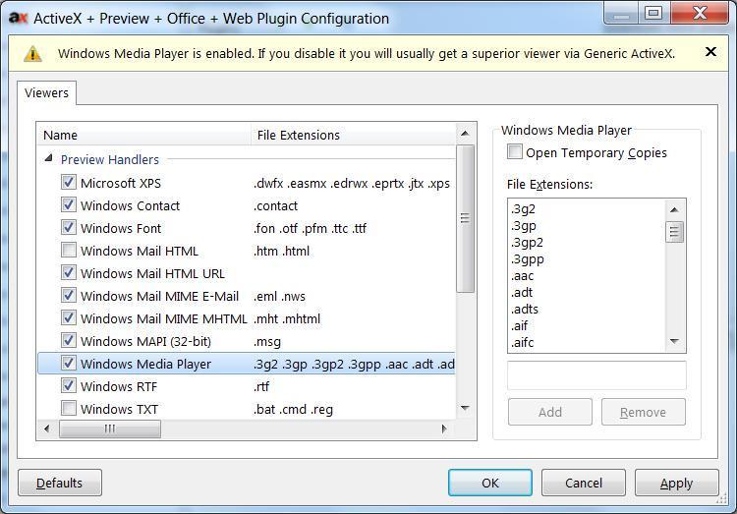Click the .msg extension cell
This screenshot has height=514, width=737.
click(267, 341)
